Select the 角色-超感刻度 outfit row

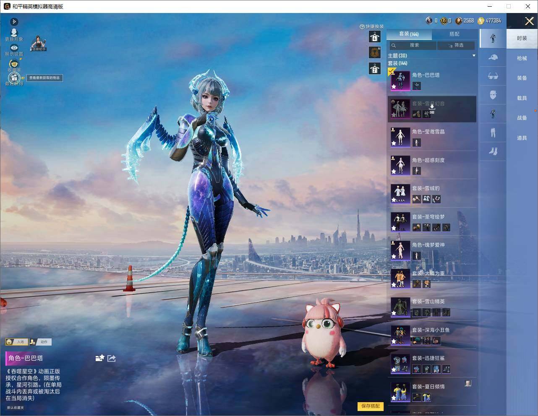click(432, 165)
